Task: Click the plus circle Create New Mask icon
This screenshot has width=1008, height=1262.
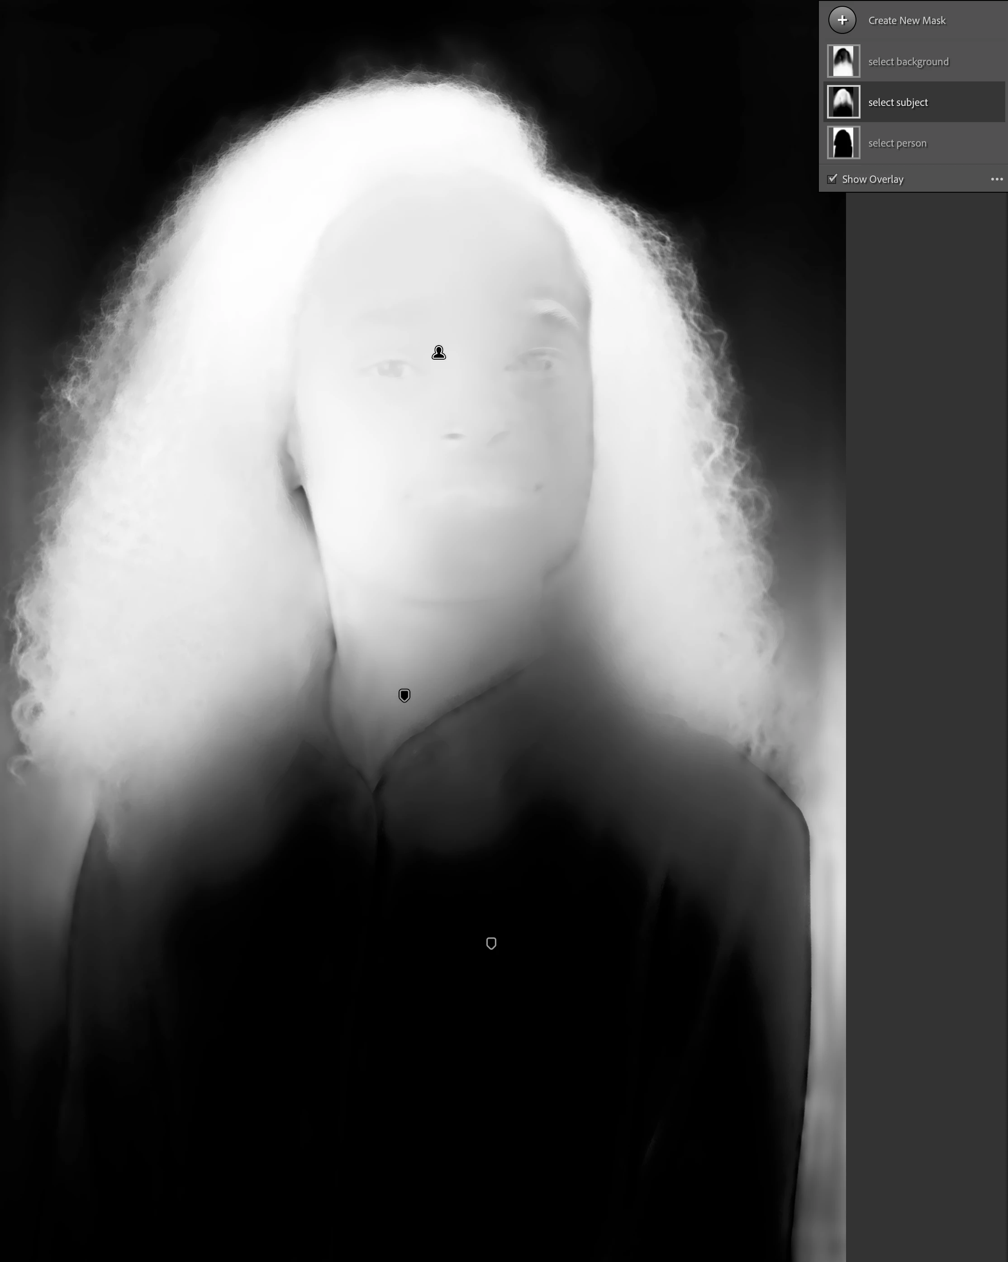Action: (x=842, y=20)
